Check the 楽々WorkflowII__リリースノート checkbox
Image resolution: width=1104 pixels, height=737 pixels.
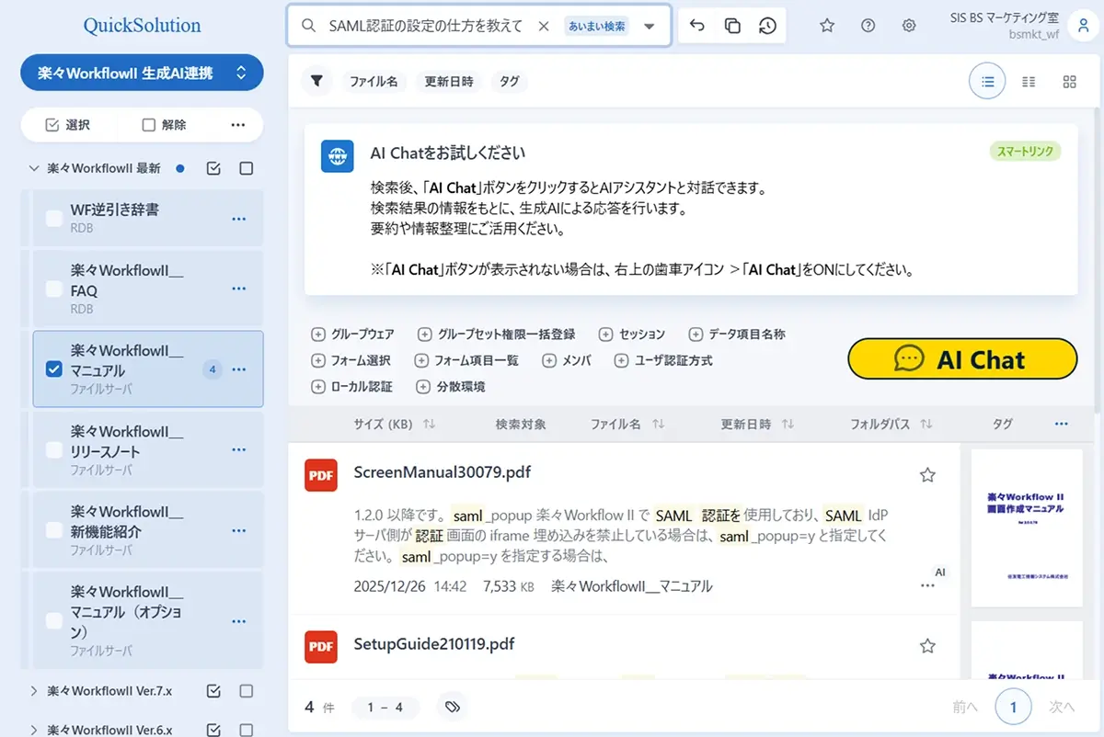[x=54, y=450]
